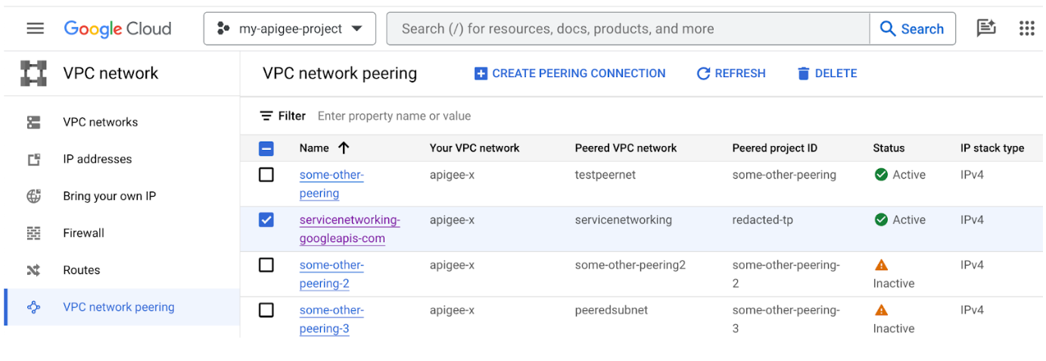Click the Delete trash icon
Screen dimensions: 1046x361
[804, 73]
